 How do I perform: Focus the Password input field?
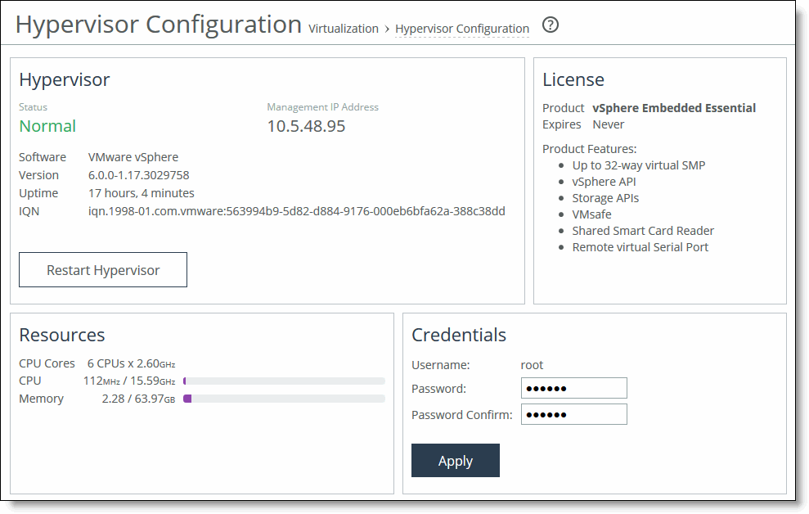click(574, 388)
